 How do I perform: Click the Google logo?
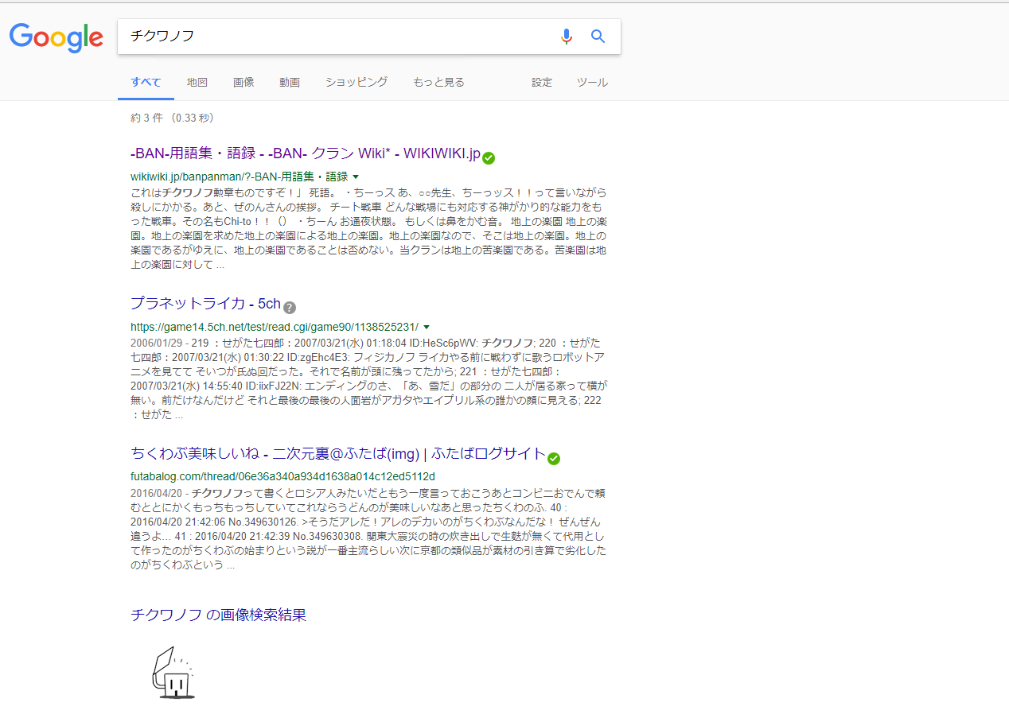(56, 37)
